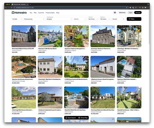154x128 pixels.
Task: Open the Spacious 4 Bedroom Bungalow photo
Action: 76,36
